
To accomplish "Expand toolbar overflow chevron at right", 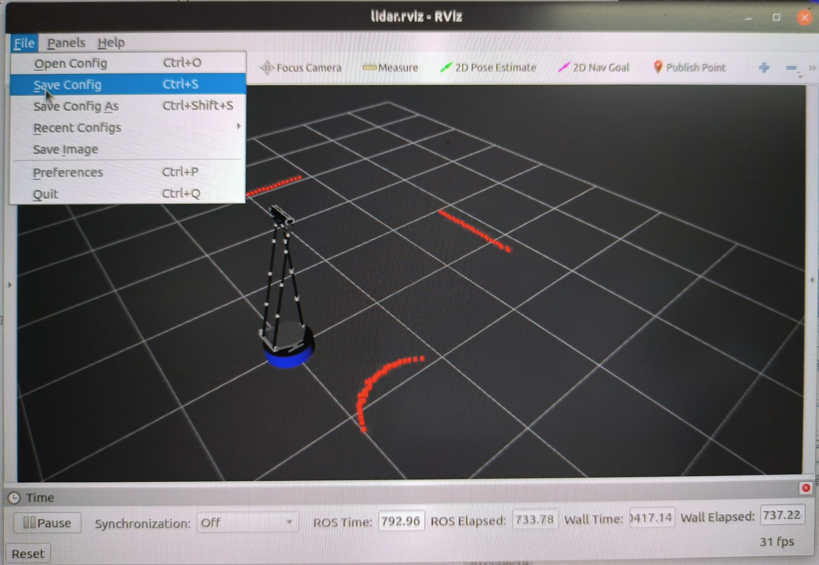I will (x=812, y=68).
